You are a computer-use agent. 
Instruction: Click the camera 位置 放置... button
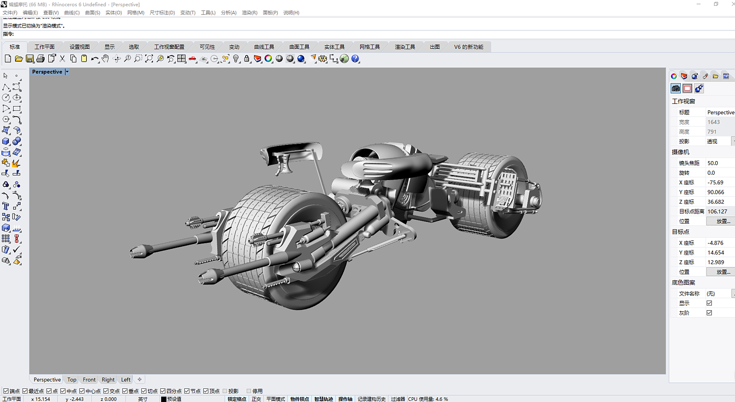tap(722, 221)
